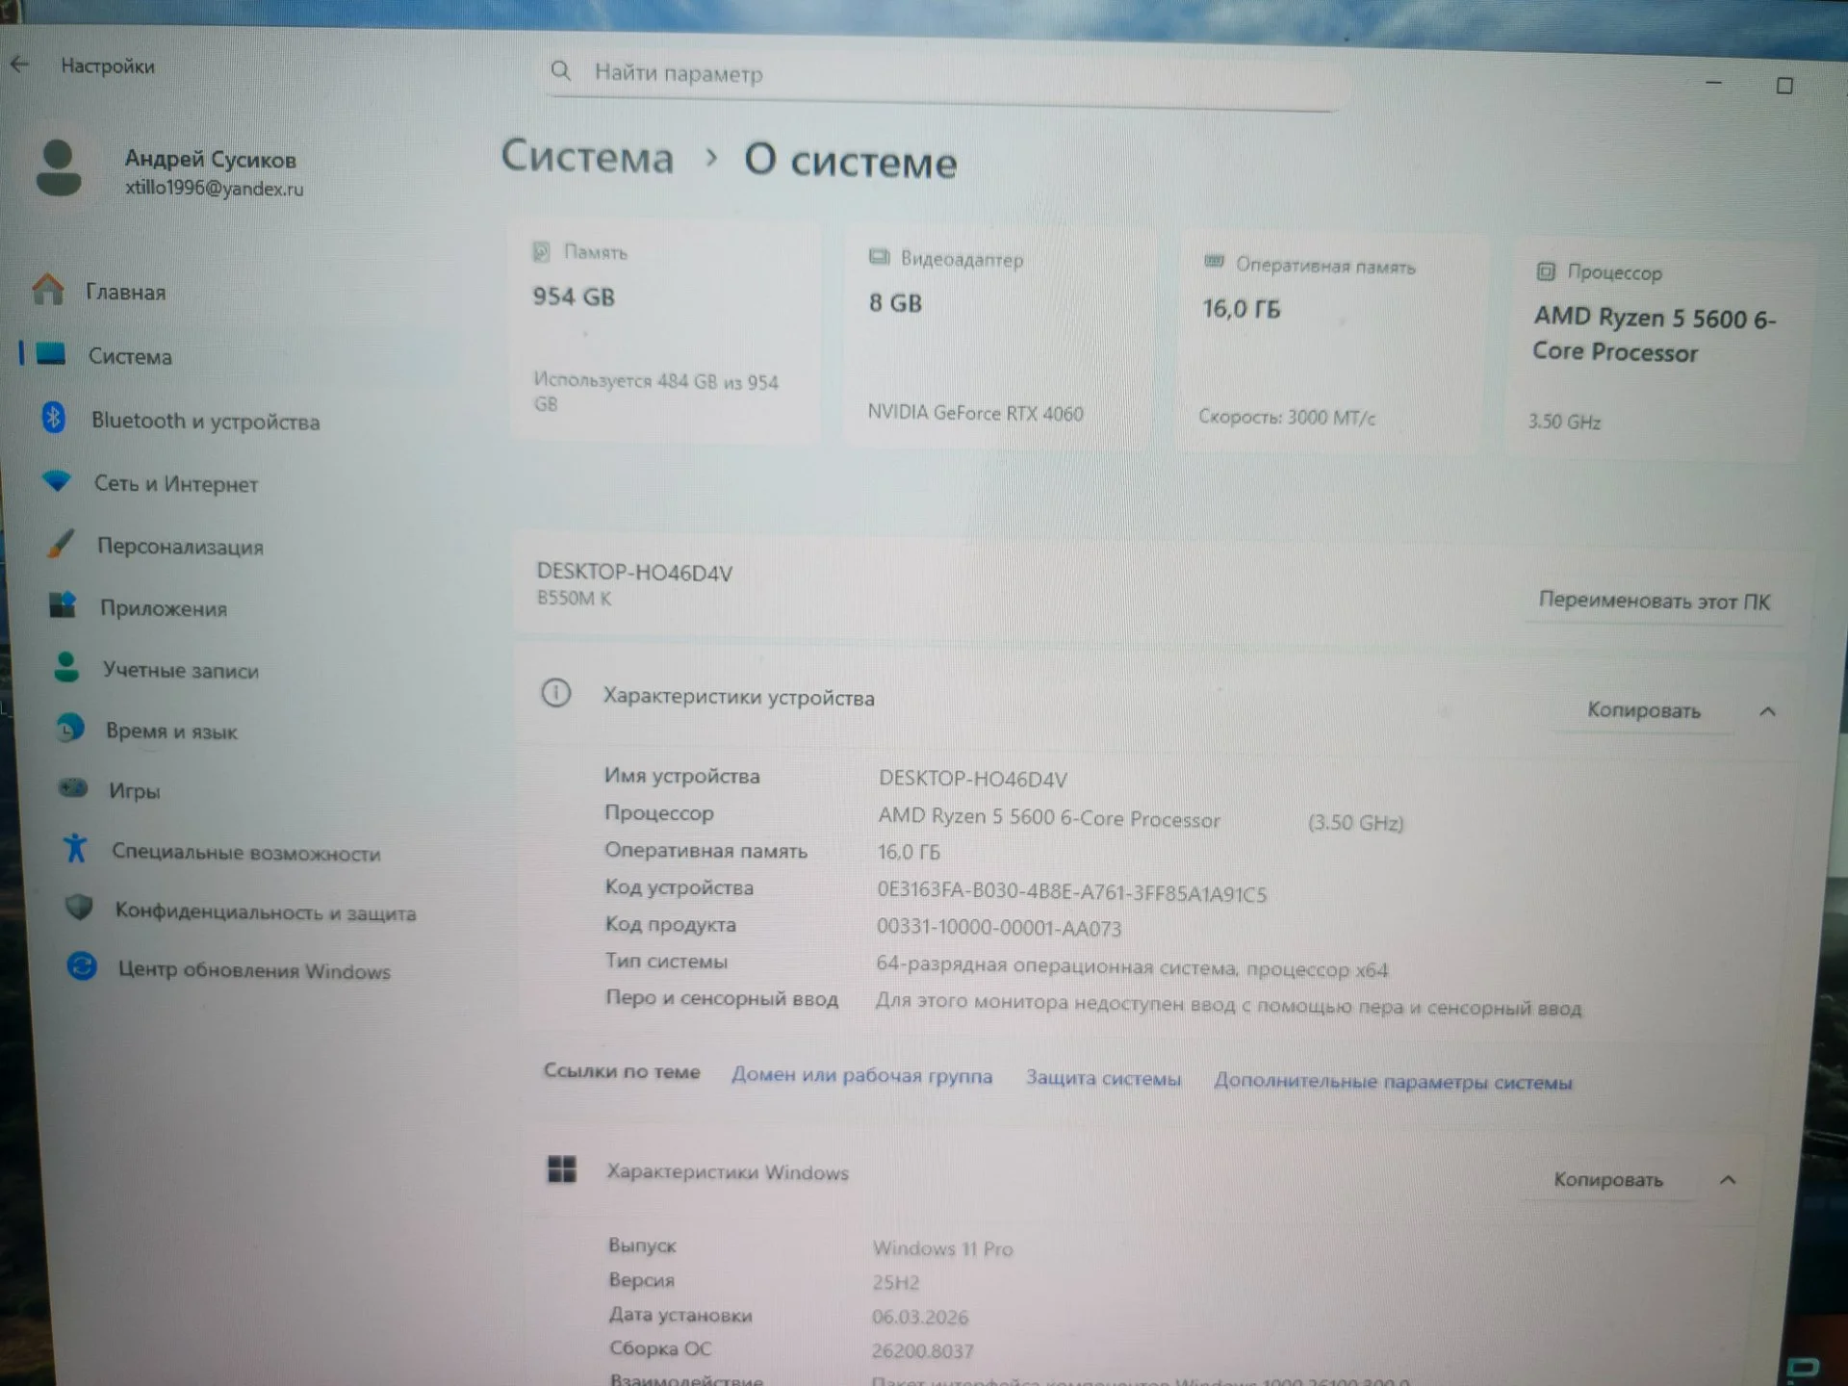
Task: Click Код устройства value 0E3163FA-B030
Action: coord(1071,892)
